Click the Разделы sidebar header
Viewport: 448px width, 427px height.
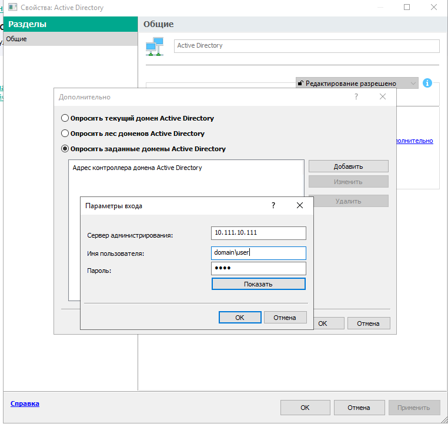coord(71,24)
